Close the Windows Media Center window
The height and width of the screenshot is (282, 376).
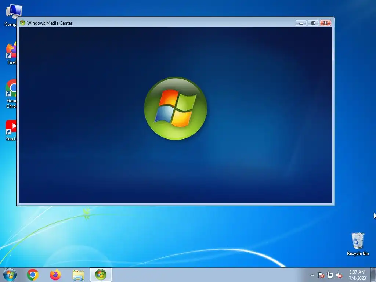pyautogui.click(x=325, y=23)
